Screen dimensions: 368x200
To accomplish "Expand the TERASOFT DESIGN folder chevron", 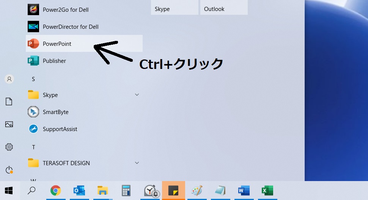I will pos(137,163).
